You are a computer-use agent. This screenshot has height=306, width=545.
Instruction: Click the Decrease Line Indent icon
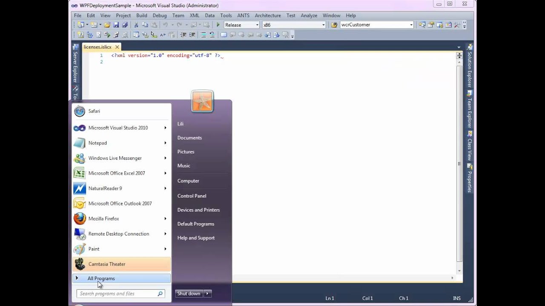183,35
